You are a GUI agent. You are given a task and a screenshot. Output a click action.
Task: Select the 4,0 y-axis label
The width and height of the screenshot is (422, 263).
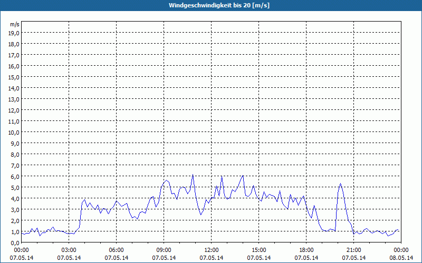click(15, 199)
